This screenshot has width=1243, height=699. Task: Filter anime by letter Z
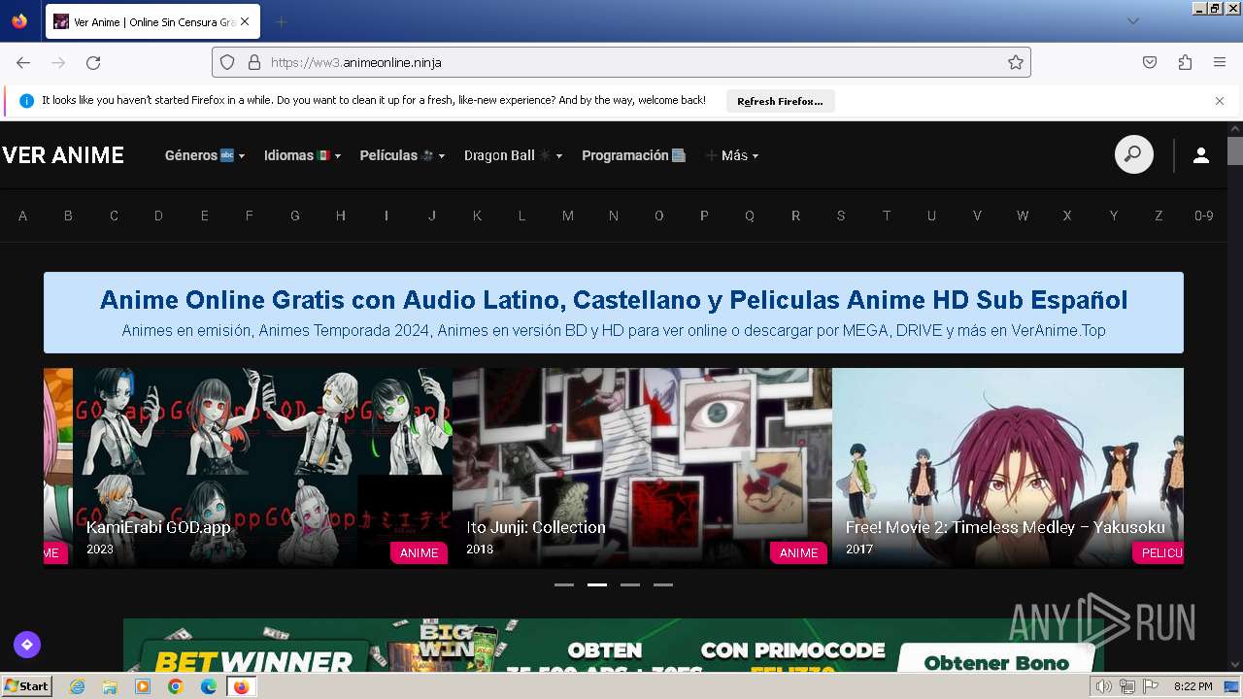tap(1159, 216)
